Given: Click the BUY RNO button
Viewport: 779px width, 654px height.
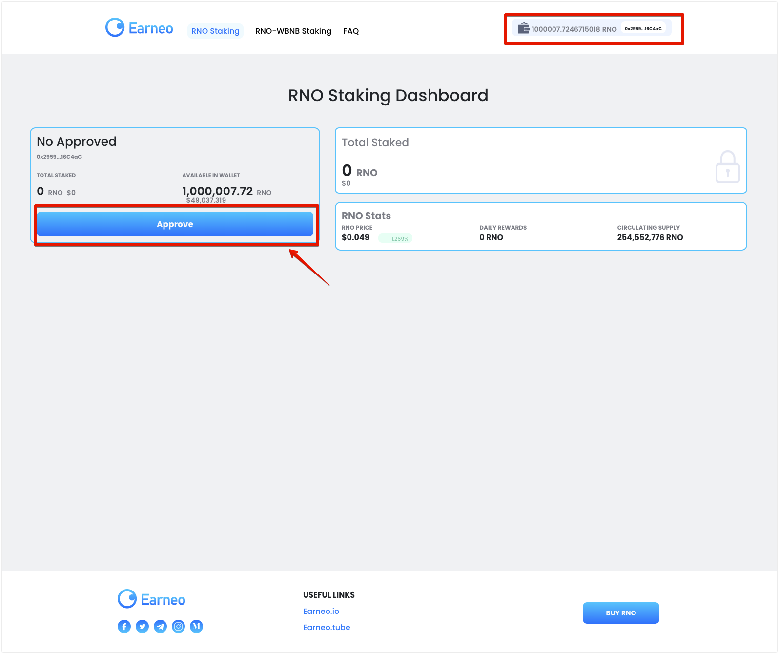Looking at the screenshot, I should click(x=621, y=613).
